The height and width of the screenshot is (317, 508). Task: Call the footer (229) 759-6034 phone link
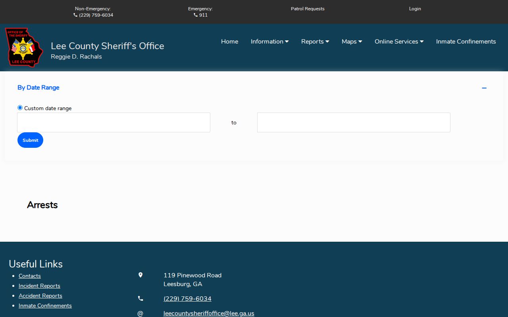[x=187, y=299]
